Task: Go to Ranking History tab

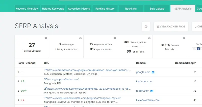Action: [105, 9]
